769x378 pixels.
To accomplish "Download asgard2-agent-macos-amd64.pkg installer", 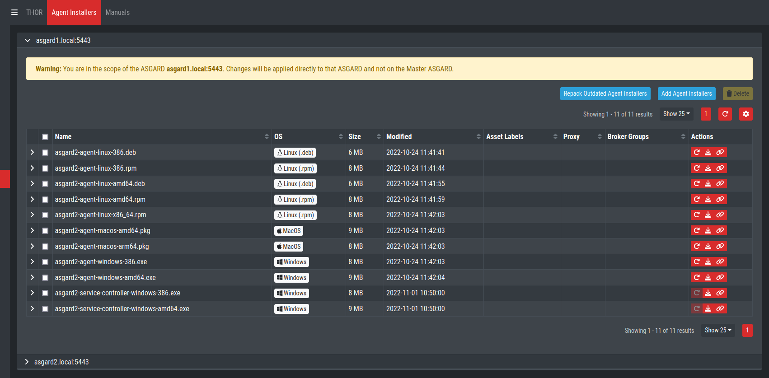I will (708, 231).
